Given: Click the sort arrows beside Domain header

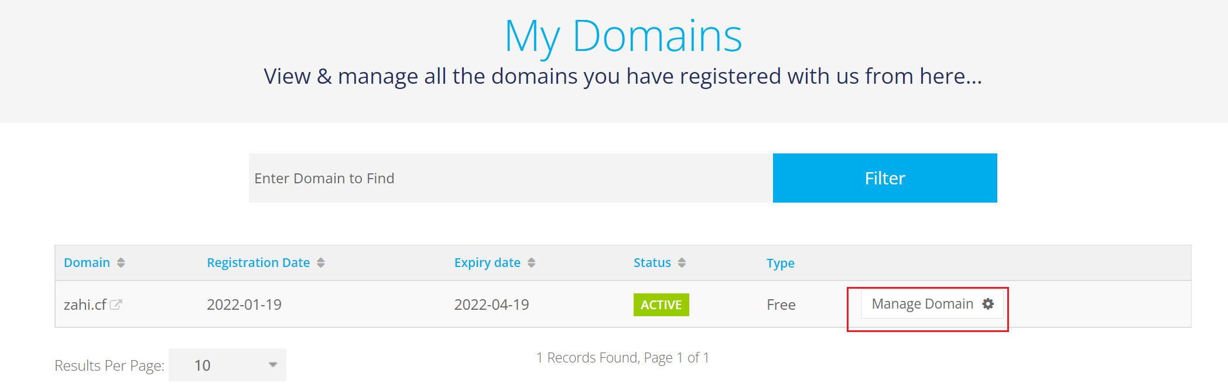Looking at the screenshot, I should coord(121,263).
